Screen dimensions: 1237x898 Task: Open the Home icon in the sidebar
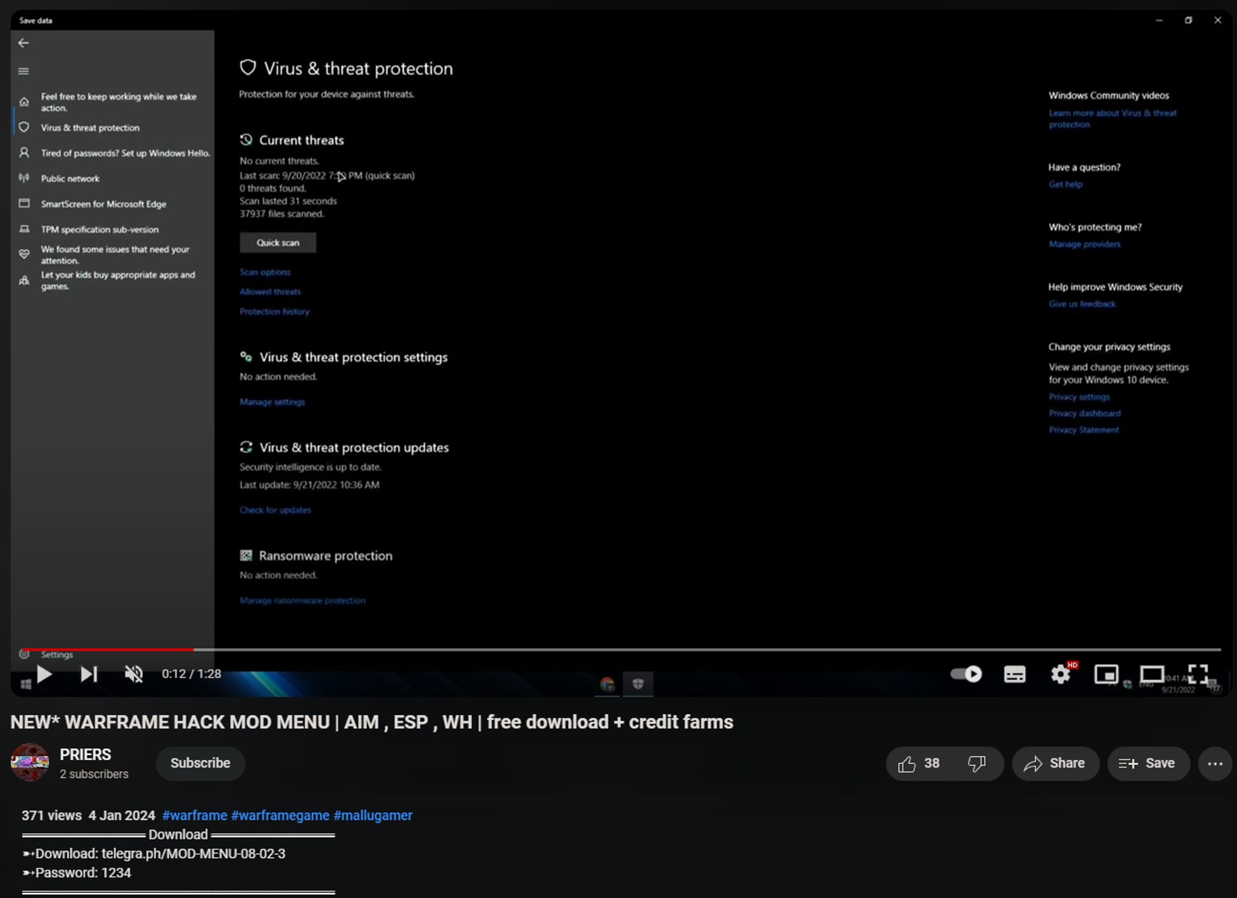click(x=24, y=102)
